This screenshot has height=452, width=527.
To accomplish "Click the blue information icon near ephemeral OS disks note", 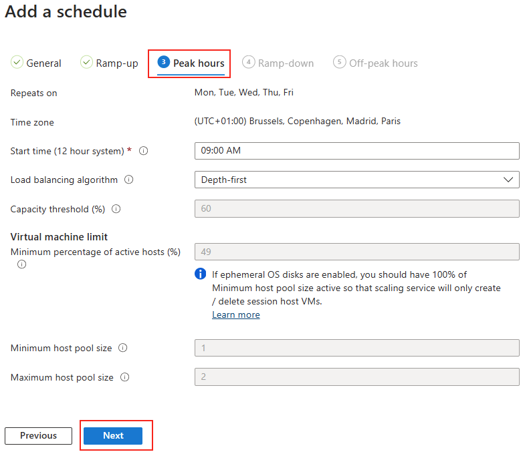I will (x=201, y=274).
